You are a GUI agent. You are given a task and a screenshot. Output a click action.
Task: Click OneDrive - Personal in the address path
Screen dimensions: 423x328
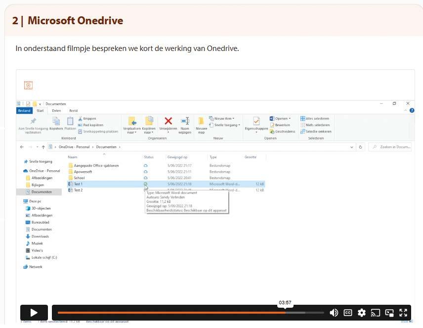coord(74,147)
